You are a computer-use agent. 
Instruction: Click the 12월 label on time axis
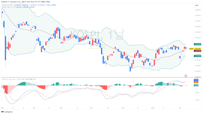click(x=123, y=108)
